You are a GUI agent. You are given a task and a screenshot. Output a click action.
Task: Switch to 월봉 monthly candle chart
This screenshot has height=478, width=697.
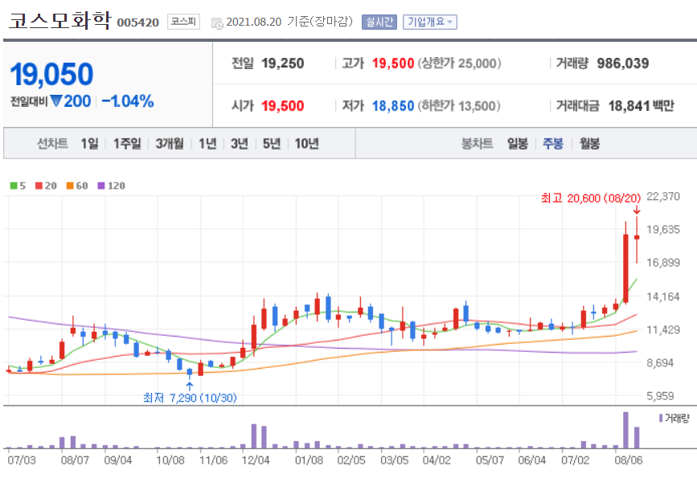[589, 144]
